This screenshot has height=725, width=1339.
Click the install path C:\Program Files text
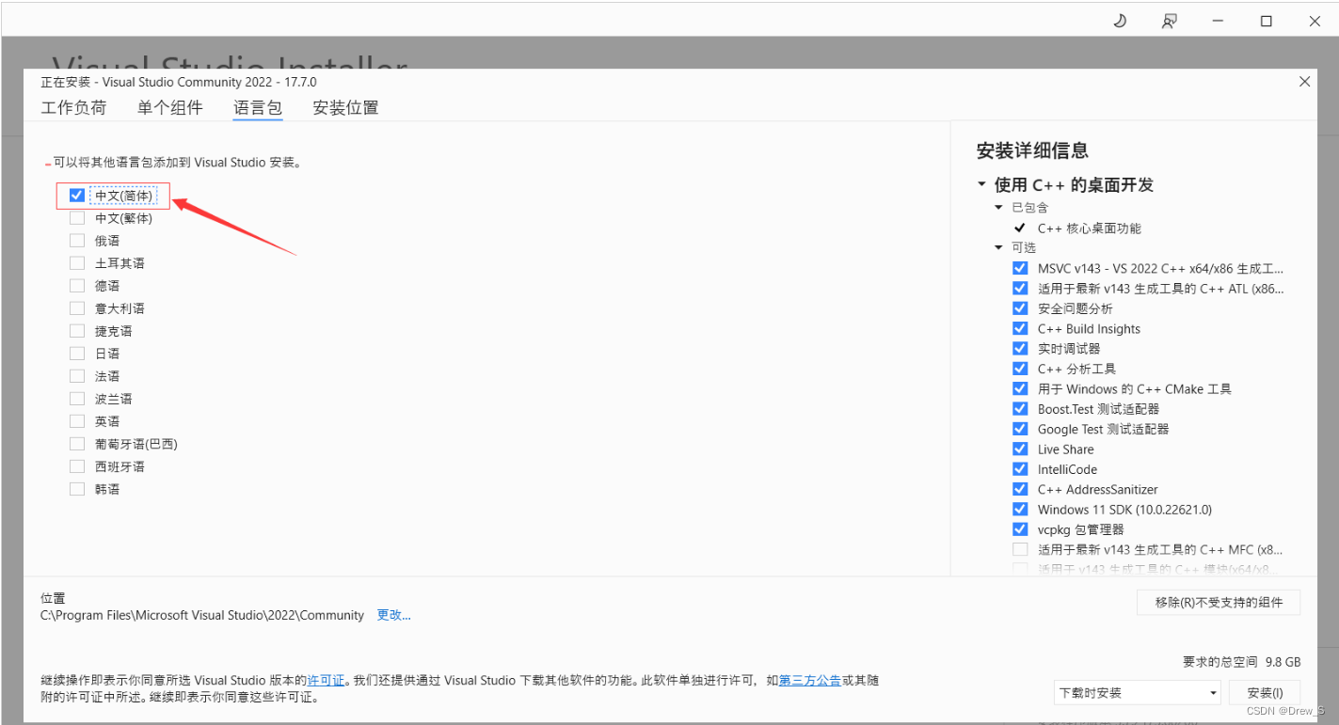(202, 615)
